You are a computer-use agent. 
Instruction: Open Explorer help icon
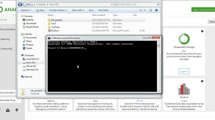(156, 10)
